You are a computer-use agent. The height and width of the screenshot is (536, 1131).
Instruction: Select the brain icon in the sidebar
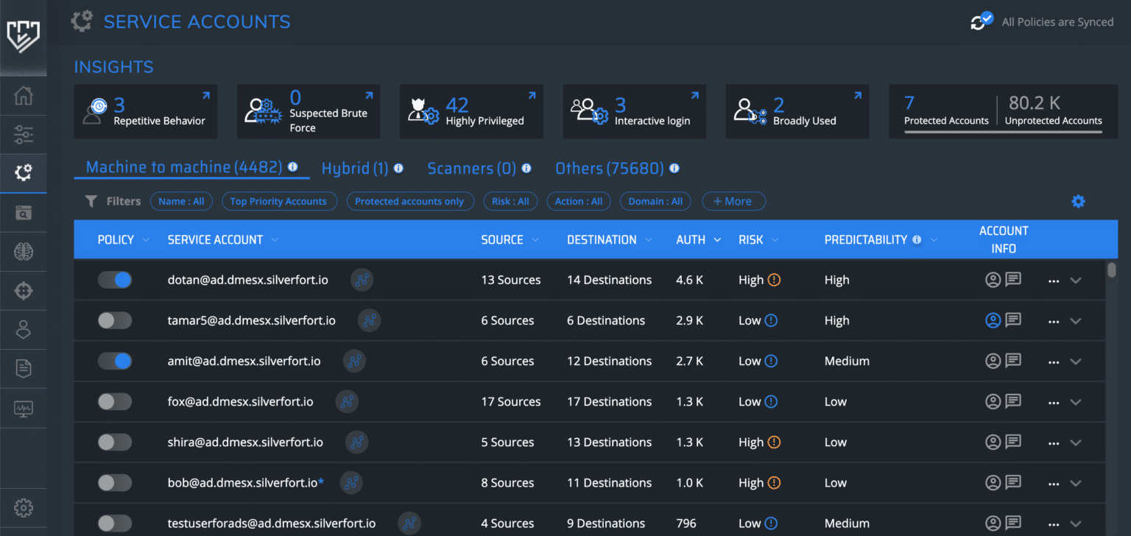pyautogui.click(x=24, y=251)
